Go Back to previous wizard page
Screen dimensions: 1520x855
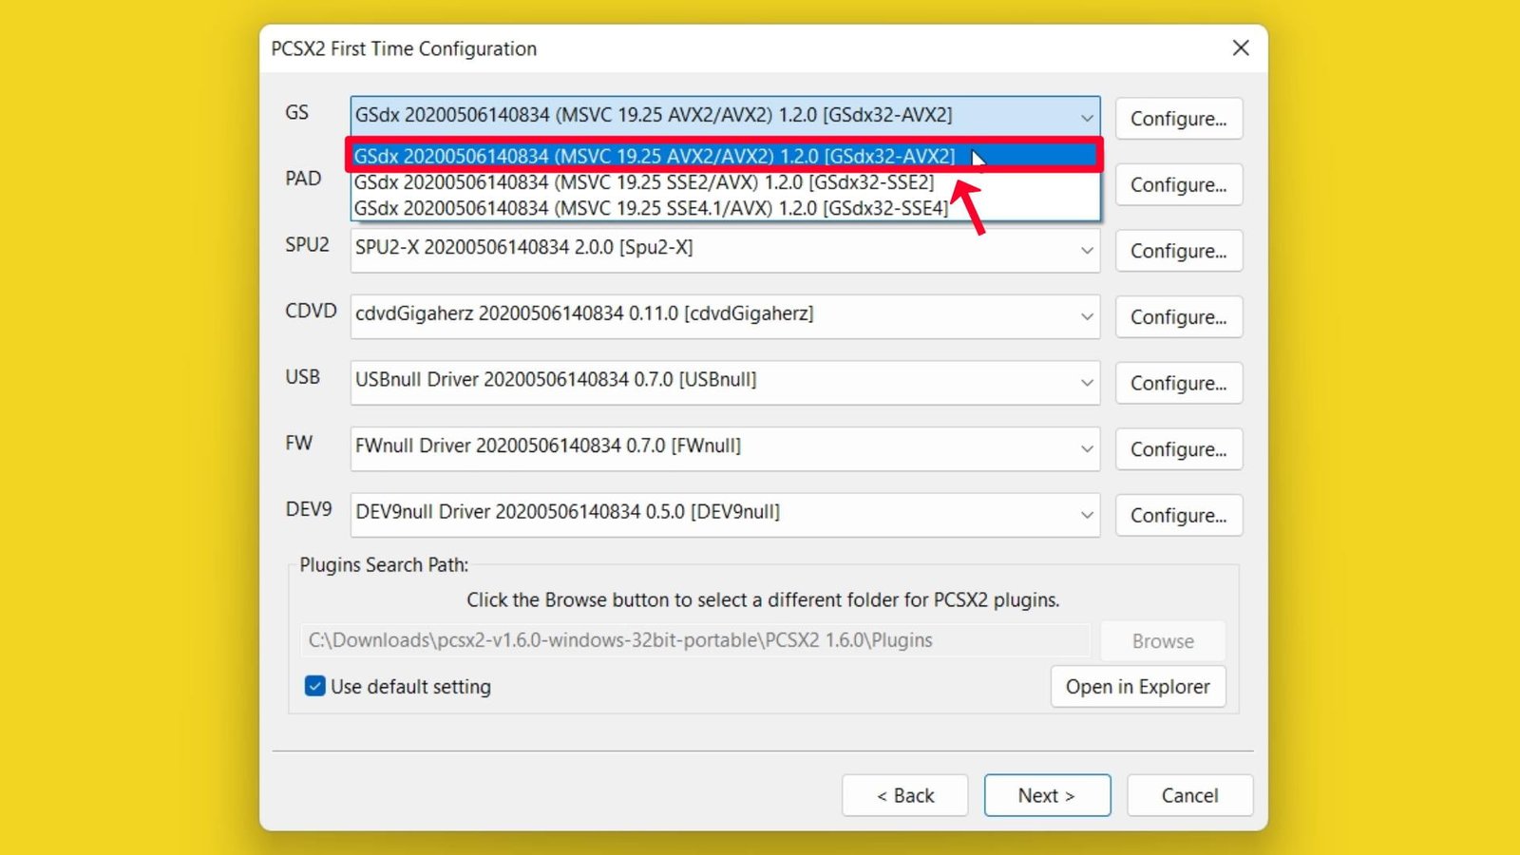(904, 795)
